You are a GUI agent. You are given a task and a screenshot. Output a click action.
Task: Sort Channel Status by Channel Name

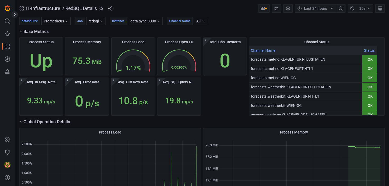point(263,50)
